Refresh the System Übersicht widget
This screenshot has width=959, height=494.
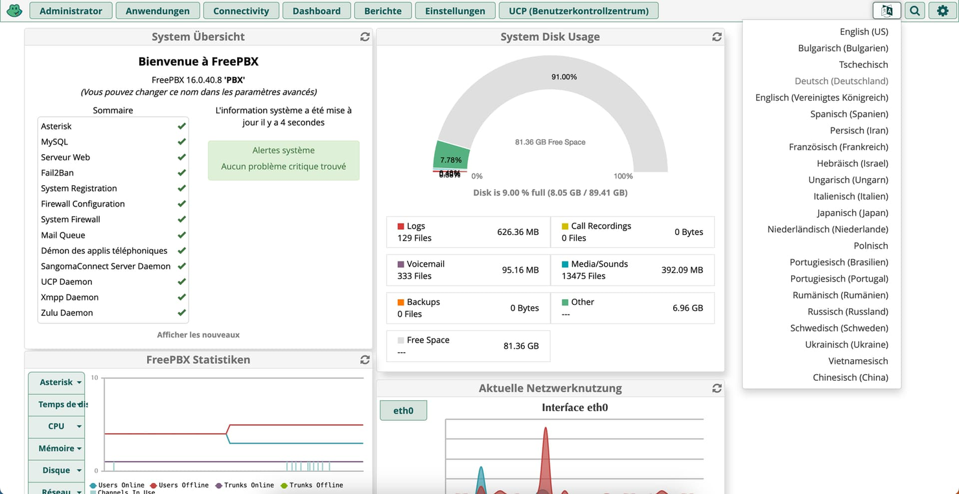(x=364, y=37)
